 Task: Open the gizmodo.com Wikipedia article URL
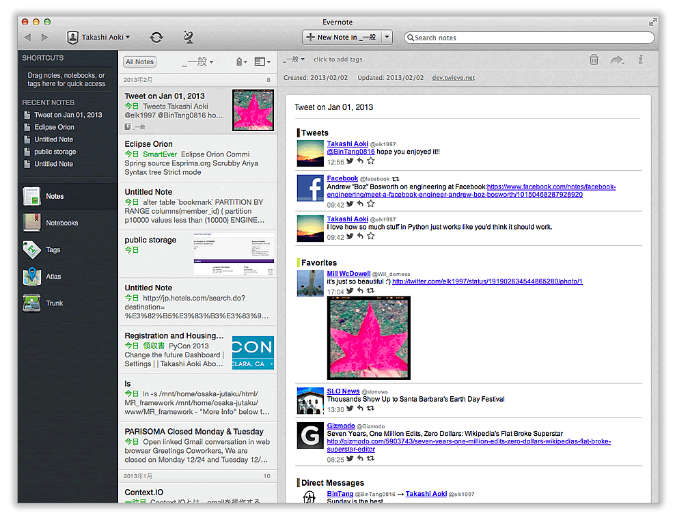[469, 445]
